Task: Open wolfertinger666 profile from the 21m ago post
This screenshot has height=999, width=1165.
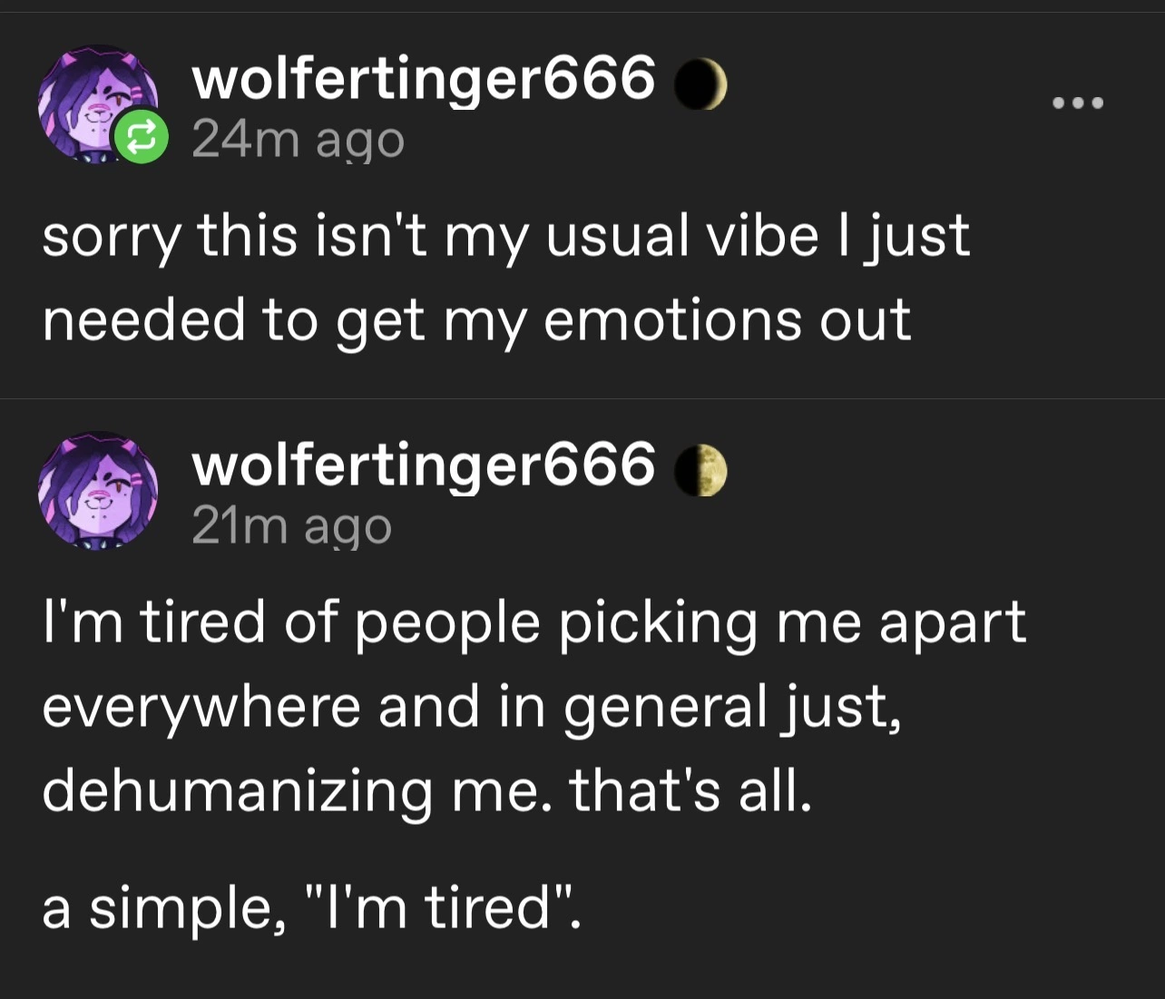Action: click(x=423, y=465)
